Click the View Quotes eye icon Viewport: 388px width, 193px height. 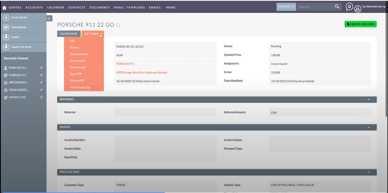click(6, 27)
